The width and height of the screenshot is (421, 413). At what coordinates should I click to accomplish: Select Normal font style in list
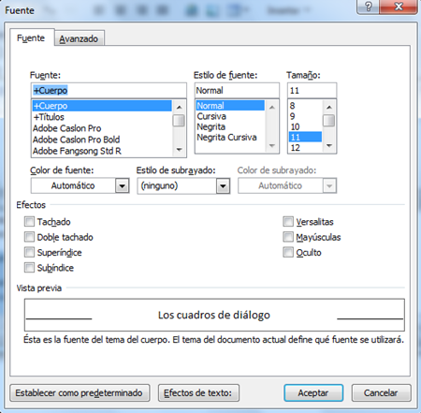point(230,106)
